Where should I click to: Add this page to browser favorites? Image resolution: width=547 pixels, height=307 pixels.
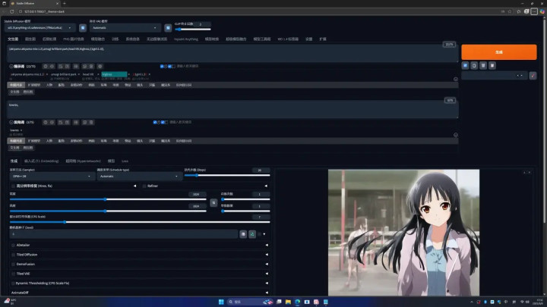click(x=510, y=11)
